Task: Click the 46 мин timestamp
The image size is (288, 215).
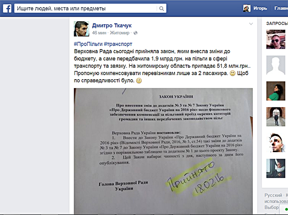Action: (x=99, y=33)
